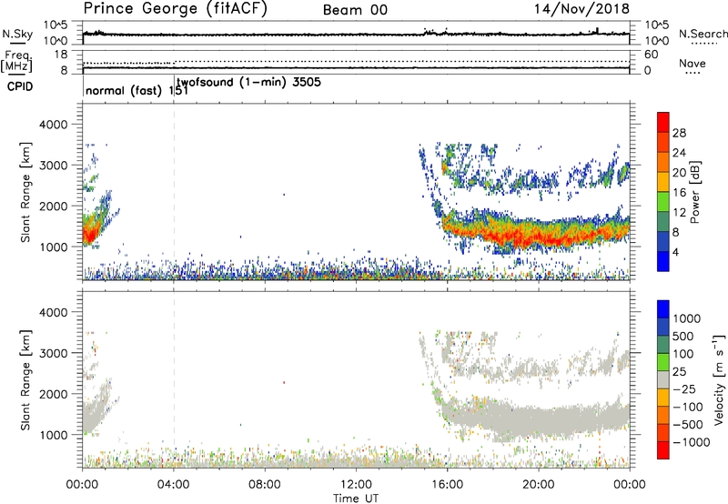
Task: Select 'twofsound (1-min) 3505' CPID text
Action: [248, 83]
